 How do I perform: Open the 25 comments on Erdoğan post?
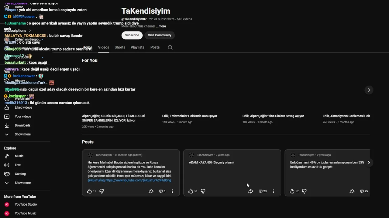point(364,191)
